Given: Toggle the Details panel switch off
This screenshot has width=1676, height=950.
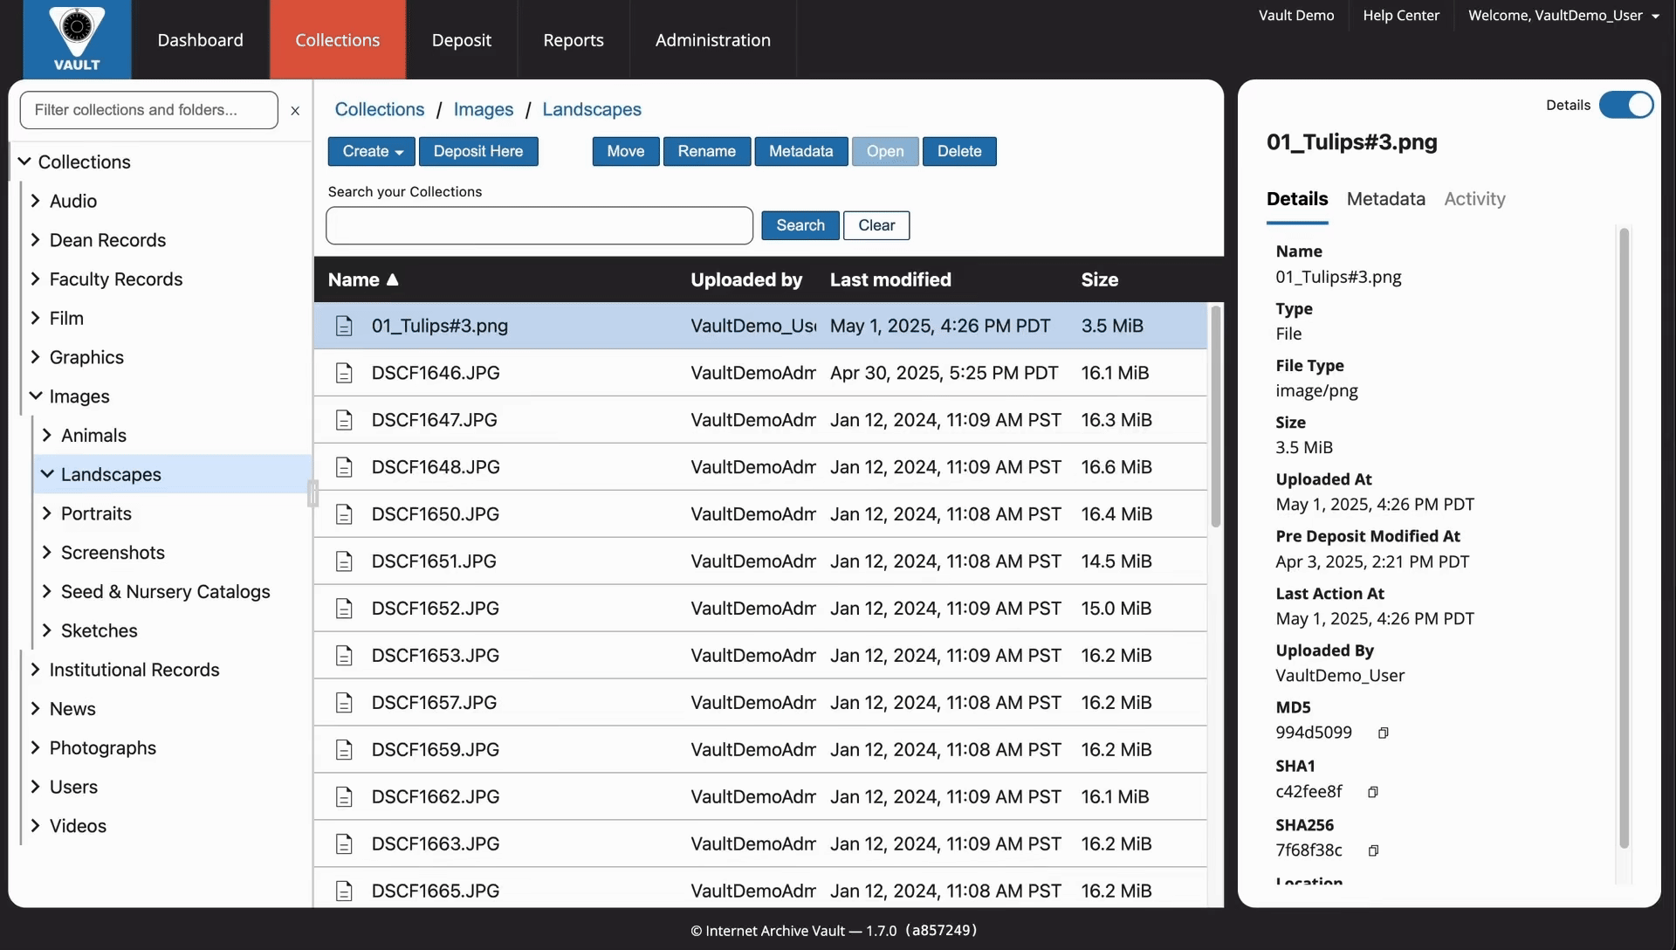Looking at the screenshot, I should 1625,105.
